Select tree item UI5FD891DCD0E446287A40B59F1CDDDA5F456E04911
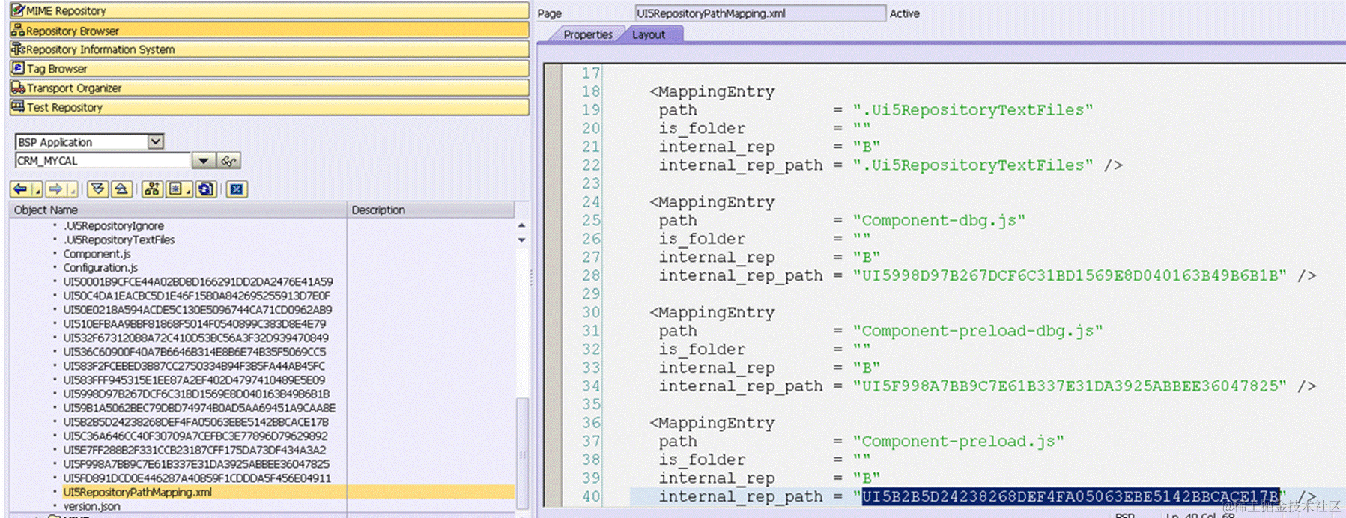1346x518 pixels. pyautogui.click(x=197, y=478)
